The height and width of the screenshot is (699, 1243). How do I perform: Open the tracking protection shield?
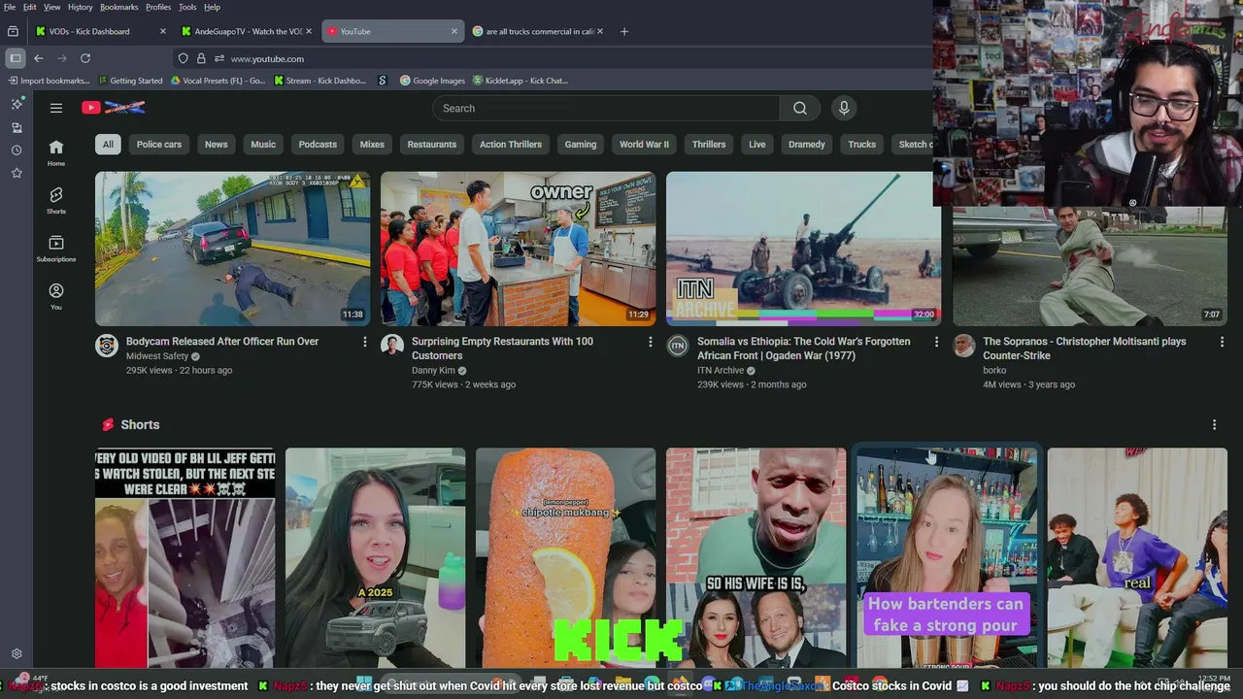point(184,58)
